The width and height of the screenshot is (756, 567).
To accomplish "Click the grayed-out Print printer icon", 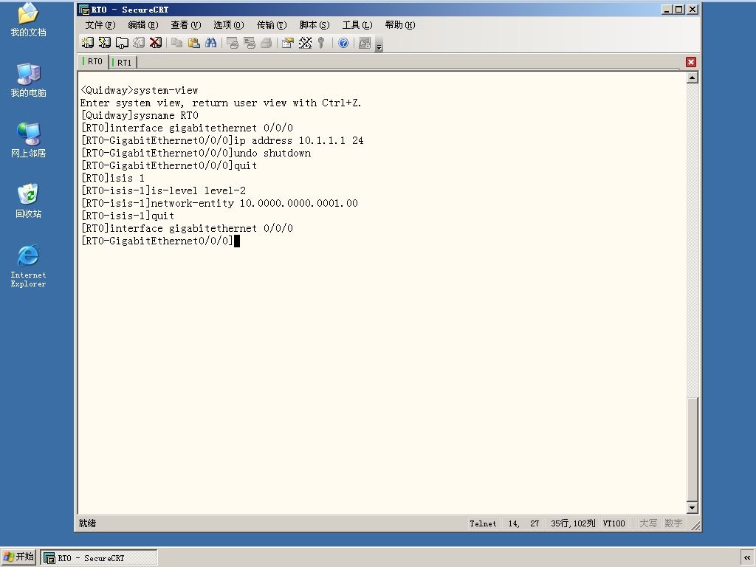I will tap(266, 43).
